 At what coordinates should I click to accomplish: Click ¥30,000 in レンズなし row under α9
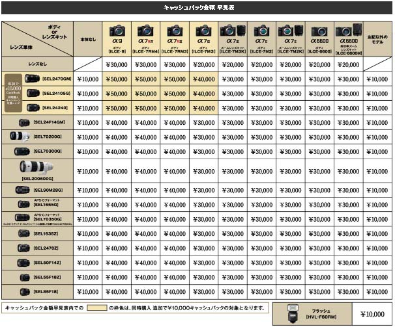pos(117,64)
